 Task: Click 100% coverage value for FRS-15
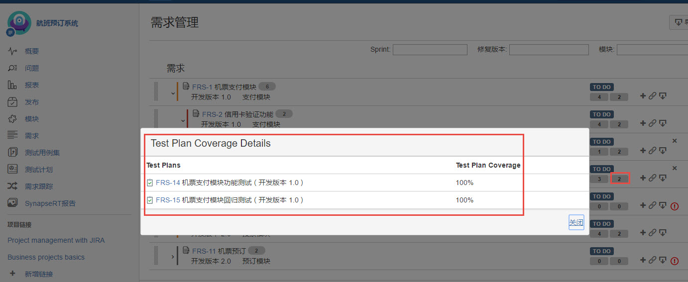click(464, 200)
